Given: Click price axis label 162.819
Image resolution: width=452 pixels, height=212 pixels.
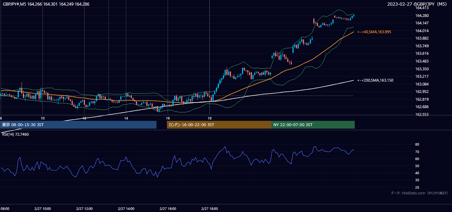Looking at the screenshot, I should [x=422, y=99].
